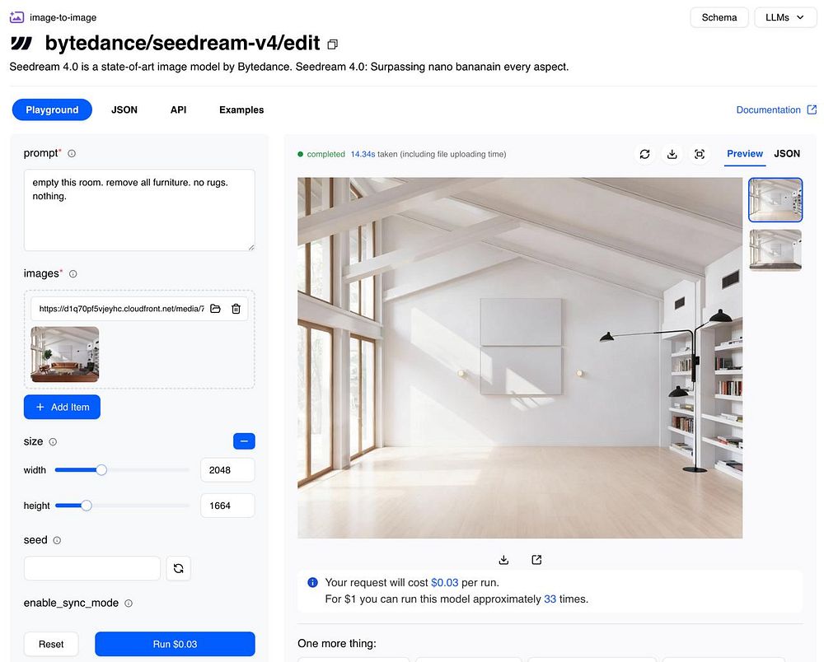Collapse size settings with minus button
Image resolution: width=824 pixels, height=662 pixels.
click(245, 441)
